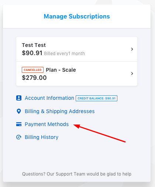This screenshot has width=155, height=187.
Task: Click the location pin icon for addresses
Action: tap(19, 111)
